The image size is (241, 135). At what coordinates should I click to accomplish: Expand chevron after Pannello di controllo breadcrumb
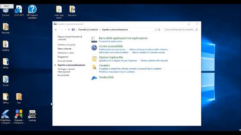click(100, 30)
